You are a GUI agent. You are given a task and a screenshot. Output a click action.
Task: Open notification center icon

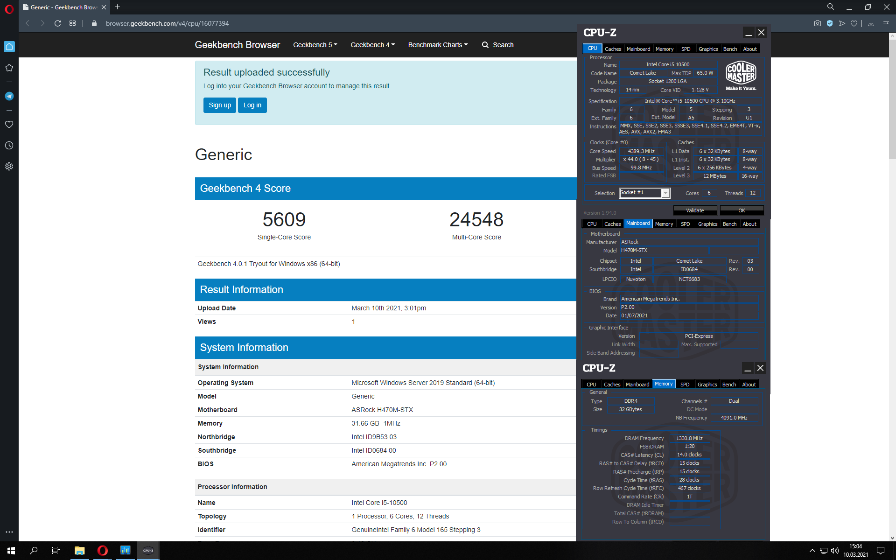[881, 551]
